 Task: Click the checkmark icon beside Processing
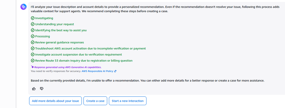tap(33, 36)
